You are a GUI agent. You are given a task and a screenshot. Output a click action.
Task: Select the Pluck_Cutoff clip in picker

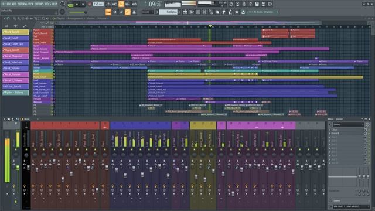point(16,32)
